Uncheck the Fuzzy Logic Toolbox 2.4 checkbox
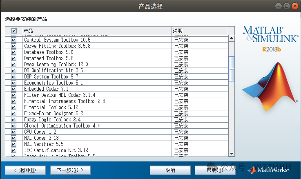 click(13, 119)
